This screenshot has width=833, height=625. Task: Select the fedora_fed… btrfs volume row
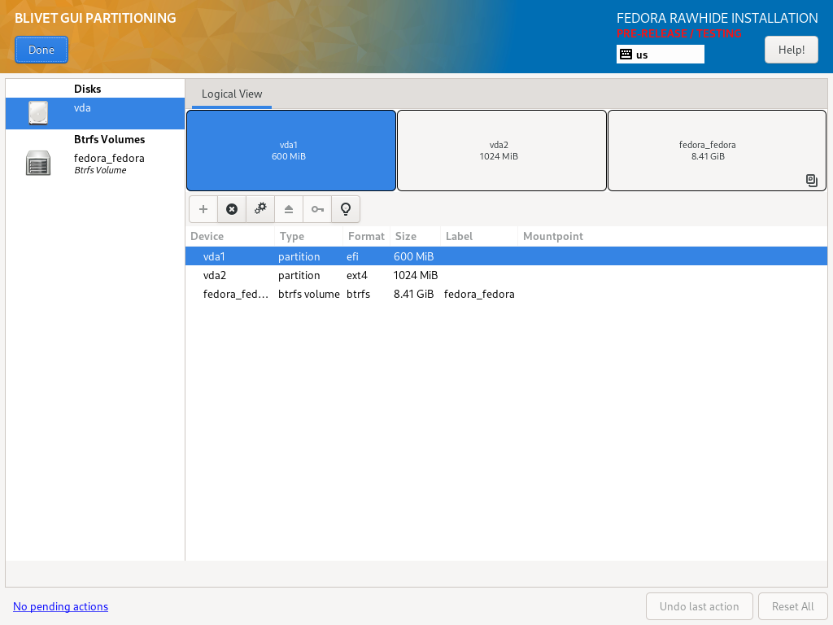(506, 294)
